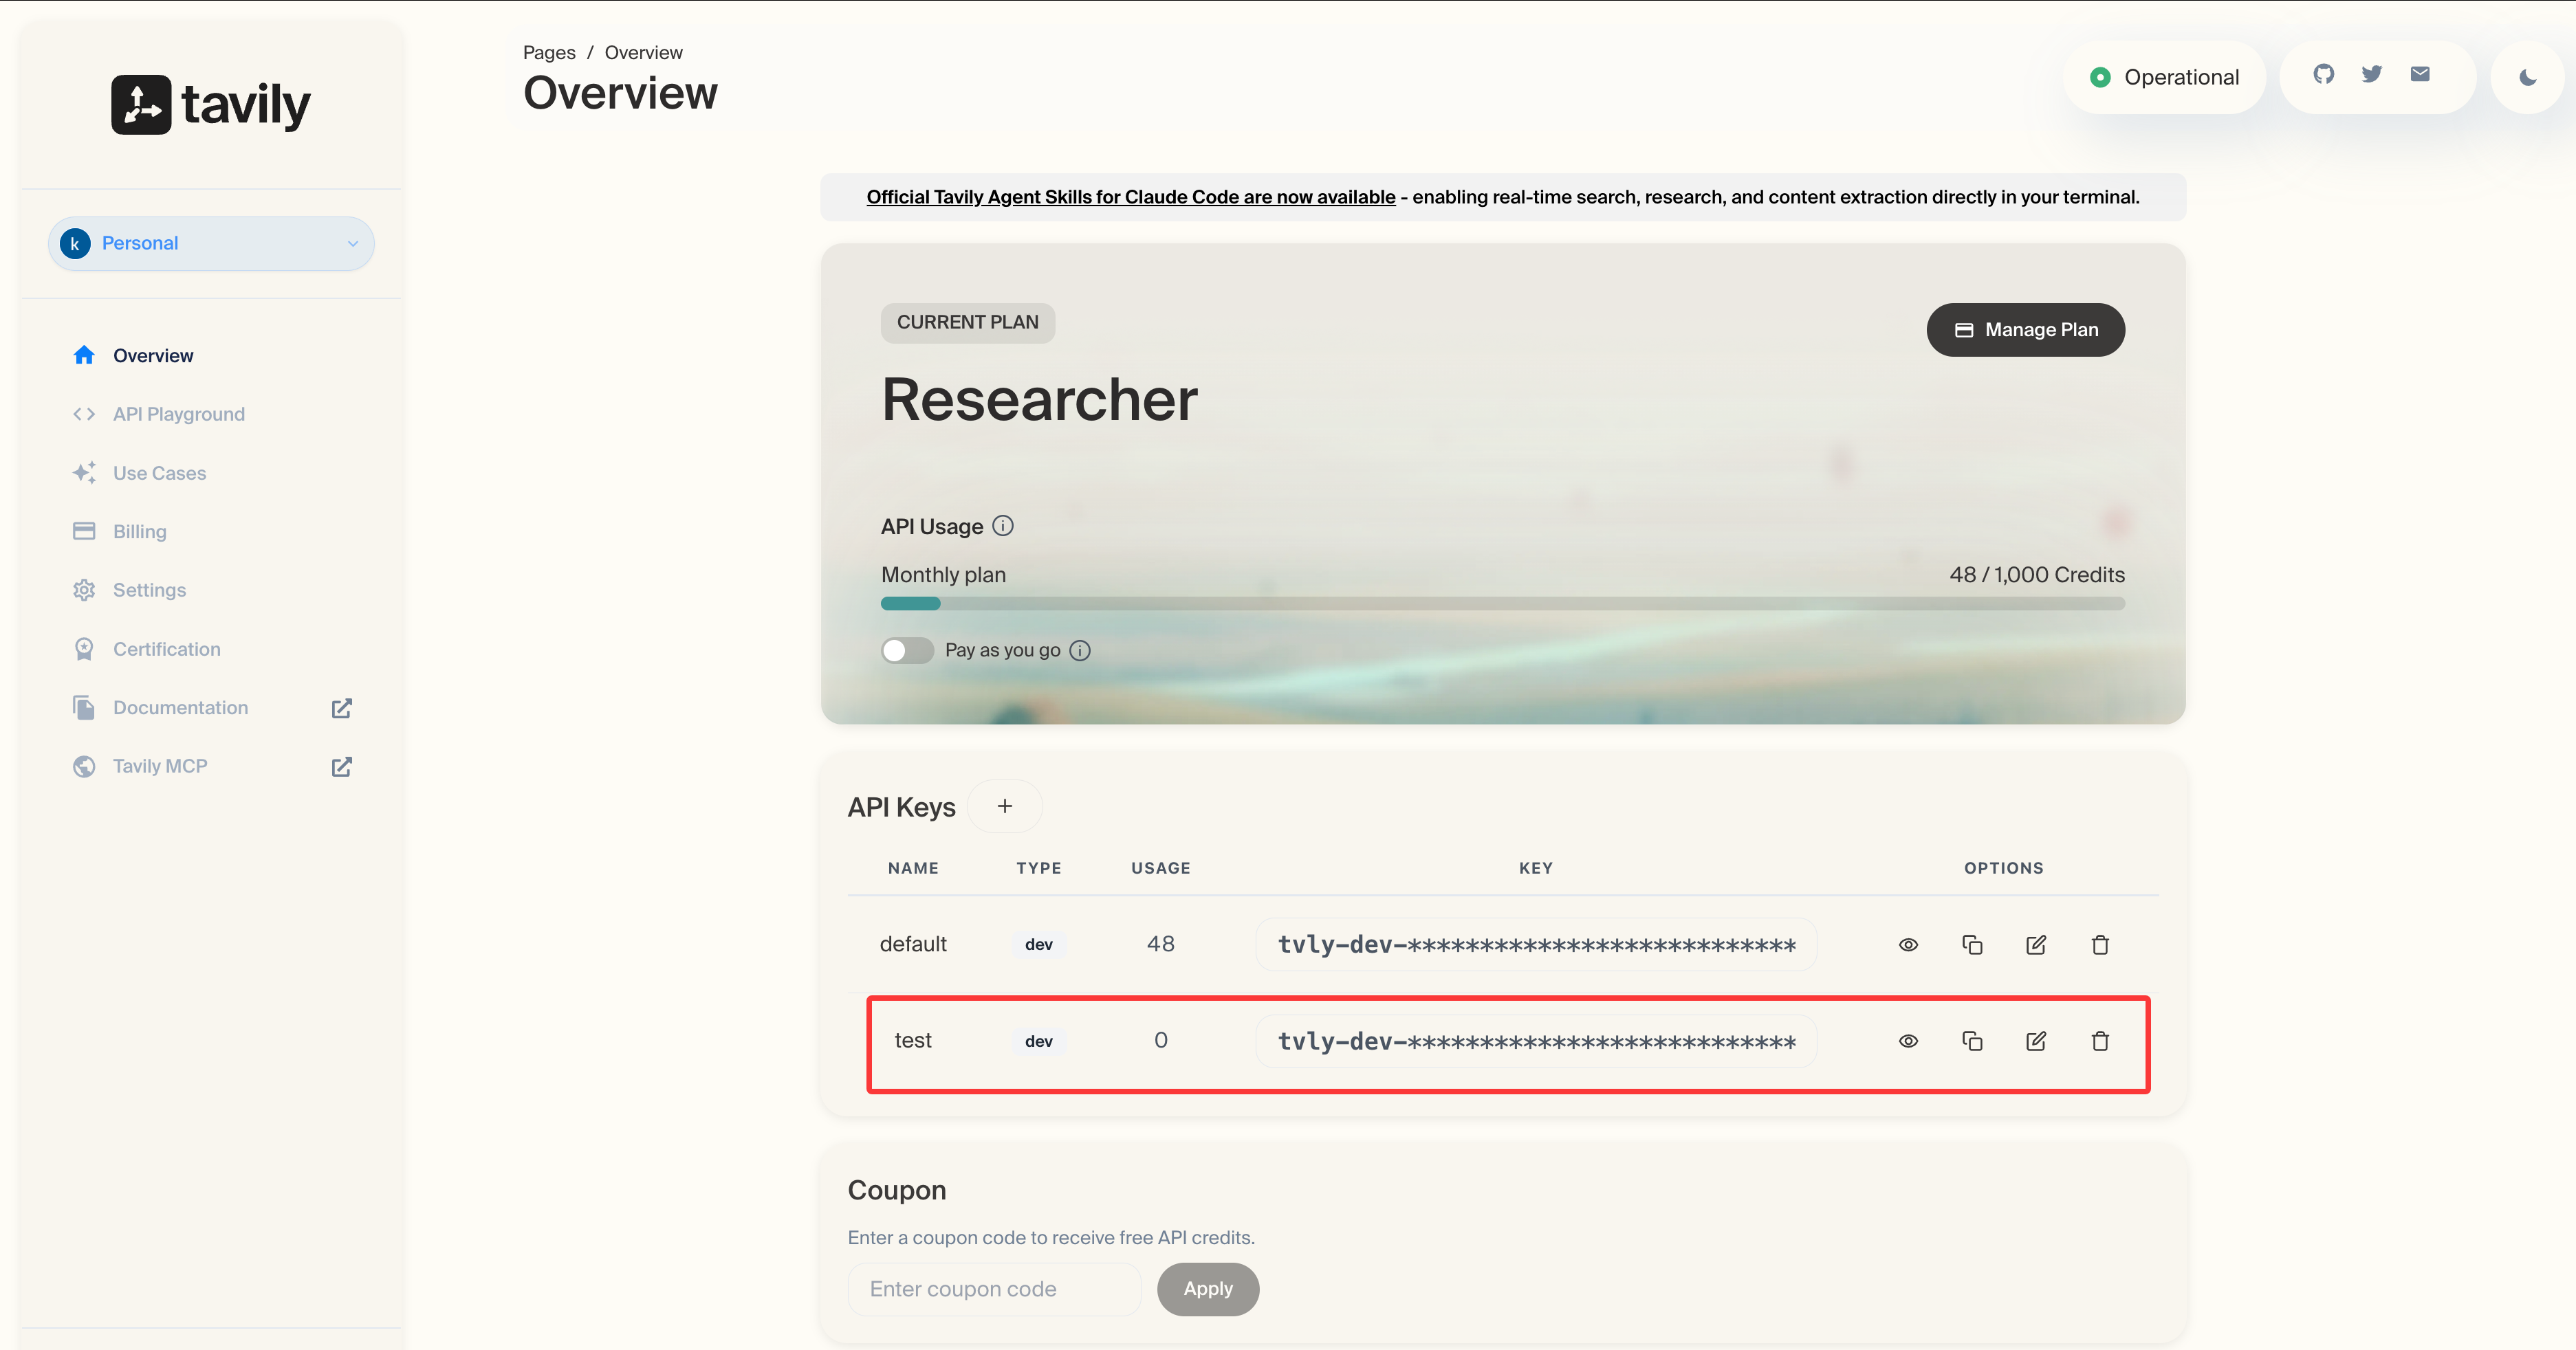2576x1350 pixels.
Task: Click the Manage Plan button
Action: (x=2025, y=330)
